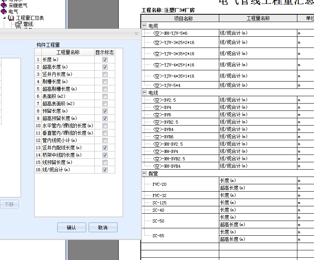The image size is (314, 260).
Task: Select row 〈空〉-YJV-5*4
Action: tap(166, 85)
